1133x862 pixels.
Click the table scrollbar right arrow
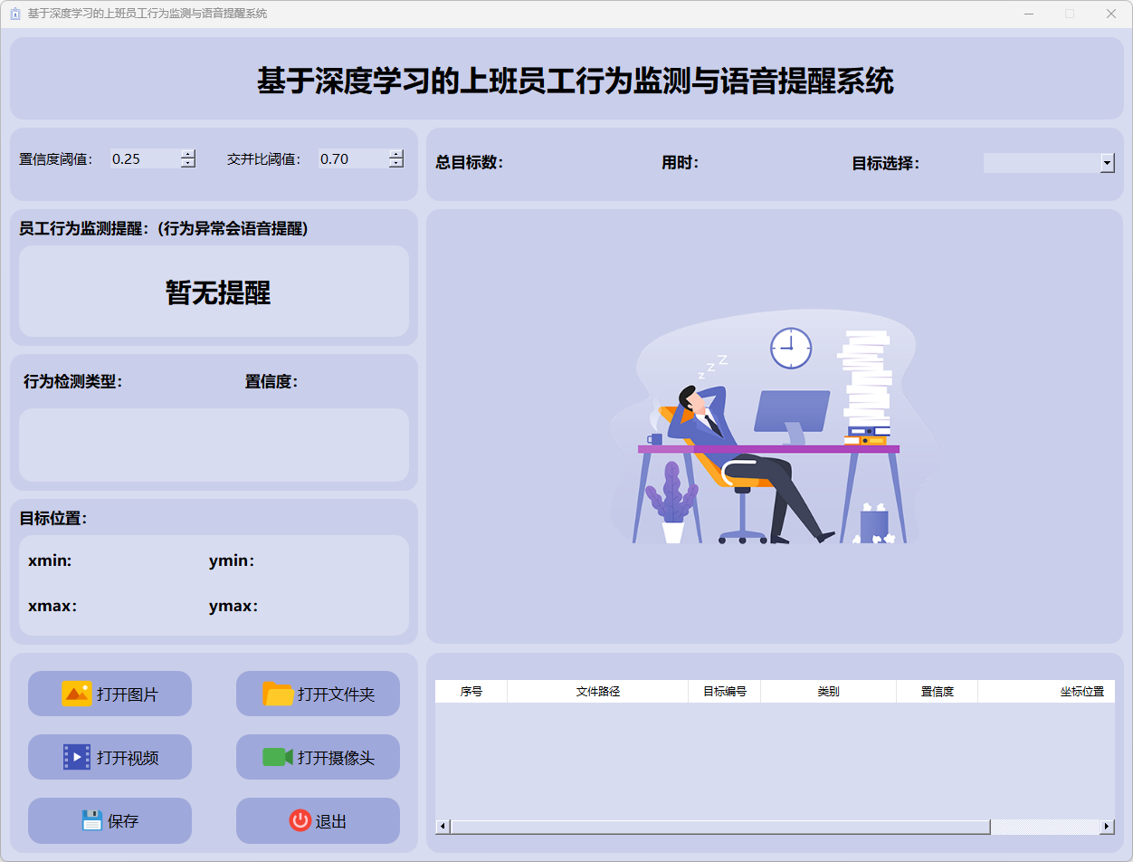click(1107, 827)
